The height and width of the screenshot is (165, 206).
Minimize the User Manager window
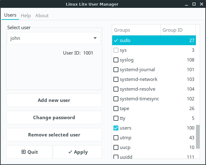point(186,4)
